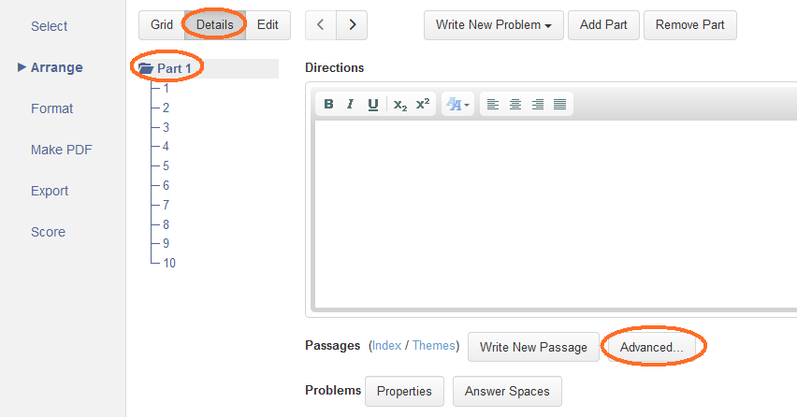Apply bold formatting in Directions editor
The image size is (797, 417).
[x=329, y=104]
